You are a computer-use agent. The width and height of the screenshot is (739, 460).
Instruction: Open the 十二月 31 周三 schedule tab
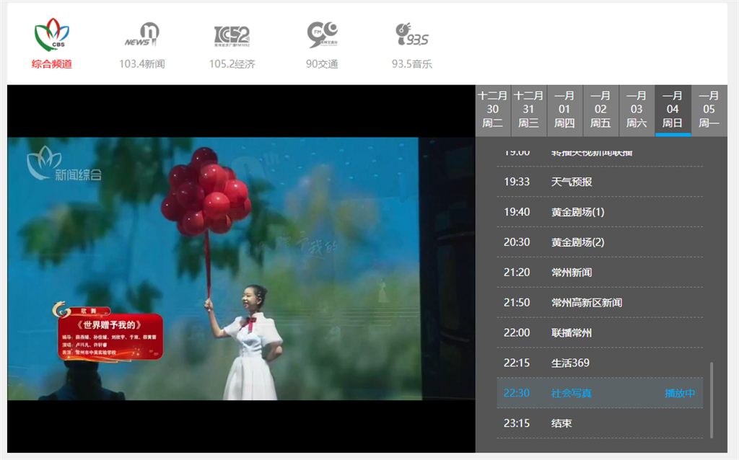click(x=529, y=110)
